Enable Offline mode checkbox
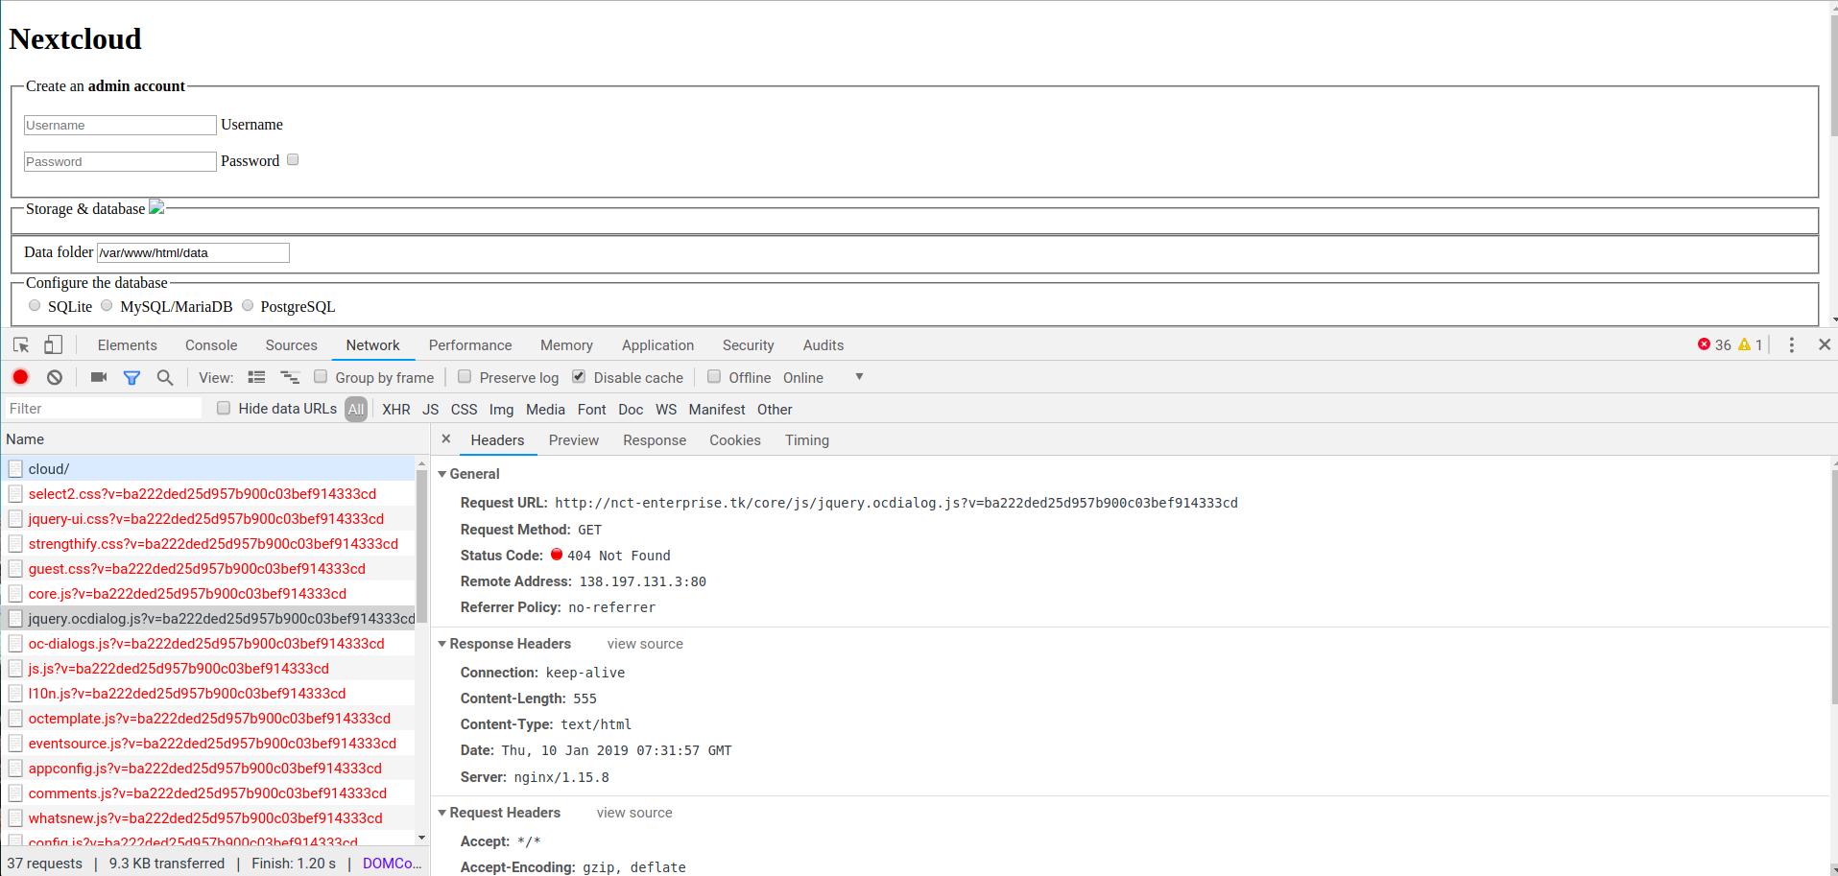The image size is (1838, 876). coord(714,376)
